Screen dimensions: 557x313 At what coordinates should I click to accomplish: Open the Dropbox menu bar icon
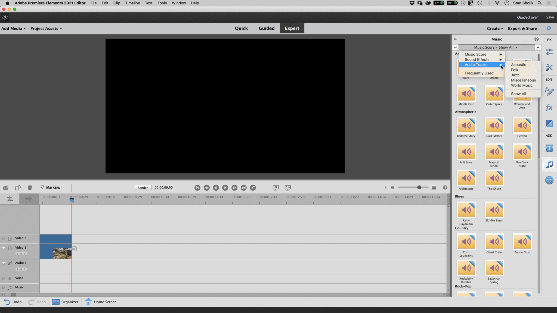(412, 3)
